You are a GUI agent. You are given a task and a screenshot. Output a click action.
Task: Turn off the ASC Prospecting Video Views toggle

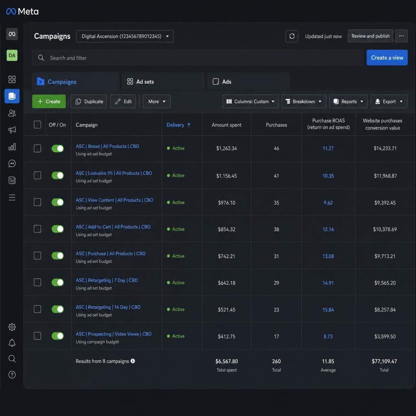click(58, 336)
